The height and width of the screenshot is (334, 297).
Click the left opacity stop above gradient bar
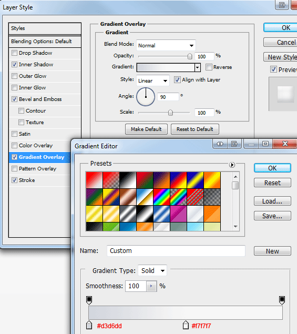click(x=89, y=300)
